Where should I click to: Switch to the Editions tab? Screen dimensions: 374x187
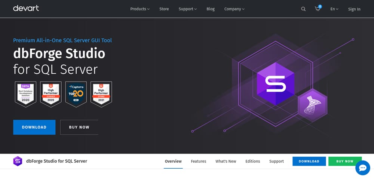pyautogui.click(x=252, y=161)
